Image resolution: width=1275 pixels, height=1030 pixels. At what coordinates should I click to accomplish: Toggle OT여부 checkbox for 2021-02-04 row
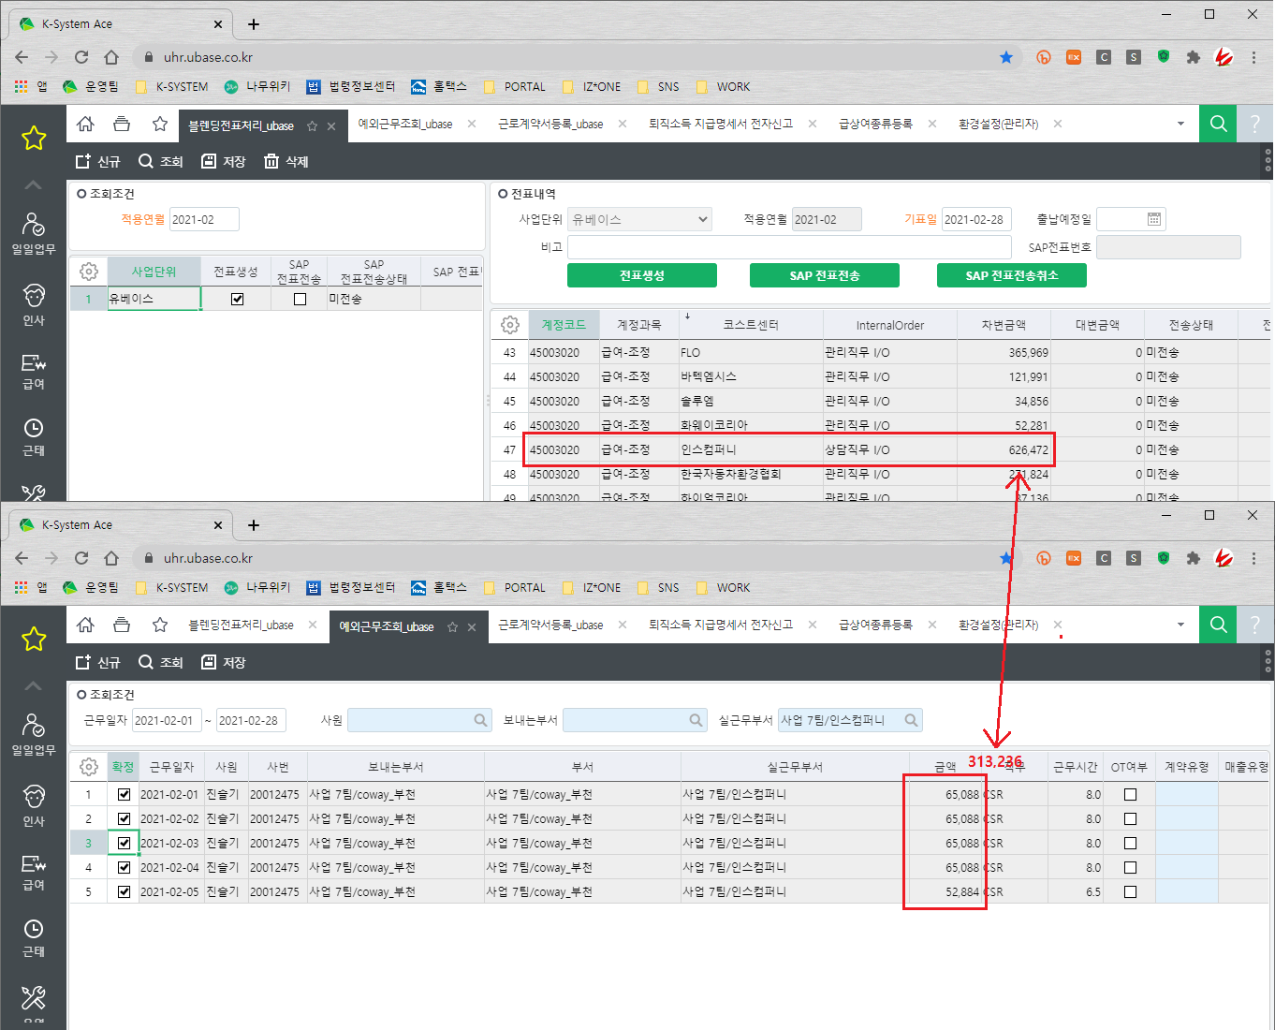(1130, 867)
